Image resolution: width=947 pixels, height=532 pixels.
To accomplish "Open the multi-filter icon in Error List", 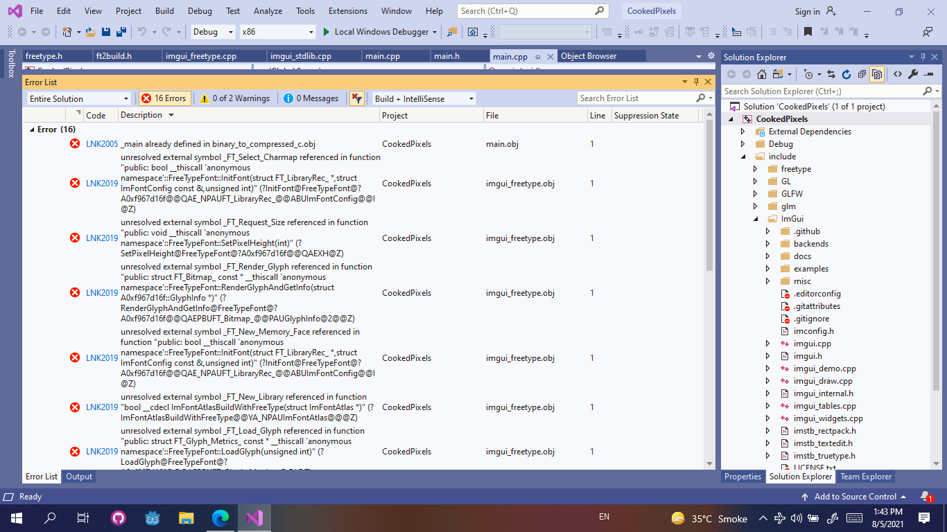I will coord(356,98).
